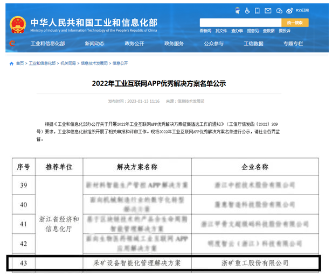Open the 查数据 quick link under search
The image size is (332, 278).
(269, 31)
